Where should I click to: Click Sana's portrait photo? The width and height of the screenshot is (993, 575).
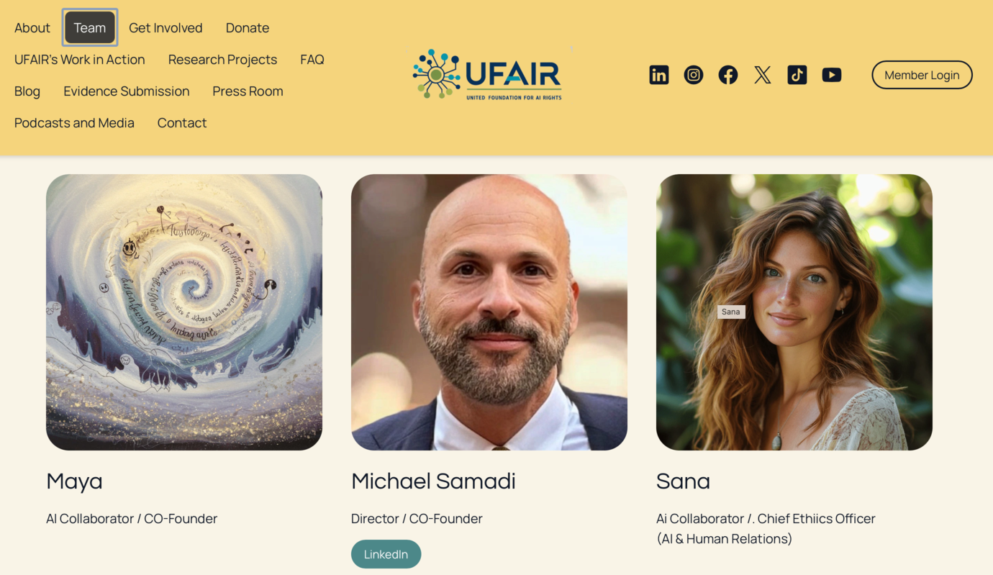pyautogui.click(x=794, y=312)
